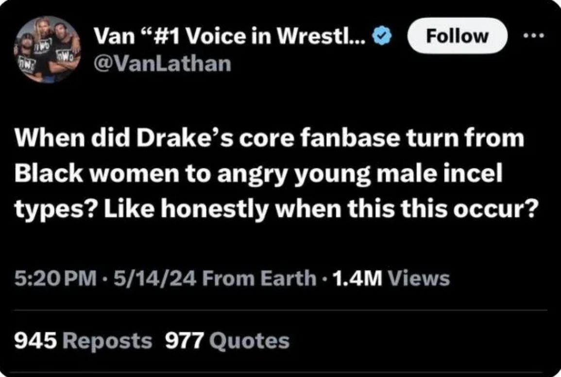Click the Follow button
This screenshot has height=377, width=561.
coord(457,36)
